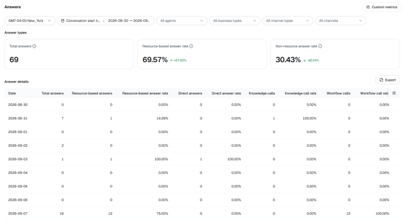Click the calendar icon in date filter

click(63, 20)
